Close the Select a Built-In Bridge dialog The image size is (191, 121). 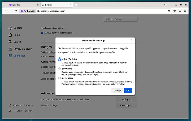point(132,40)
